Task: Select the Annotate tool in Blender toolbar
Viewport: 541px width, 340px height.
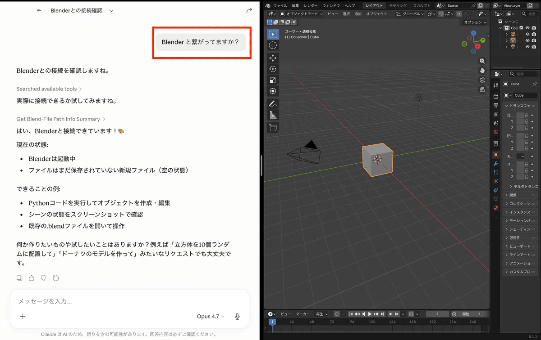Action: click(273, 104)
